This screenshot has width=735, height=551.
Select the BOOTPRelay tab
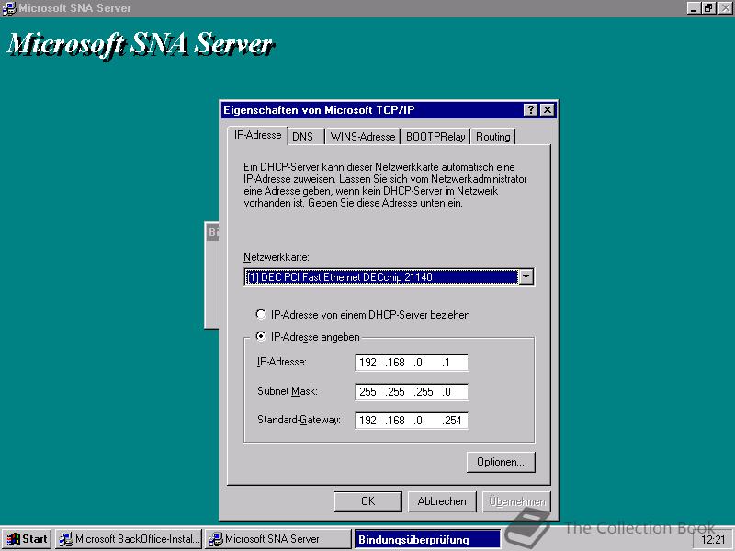(435, 136)
